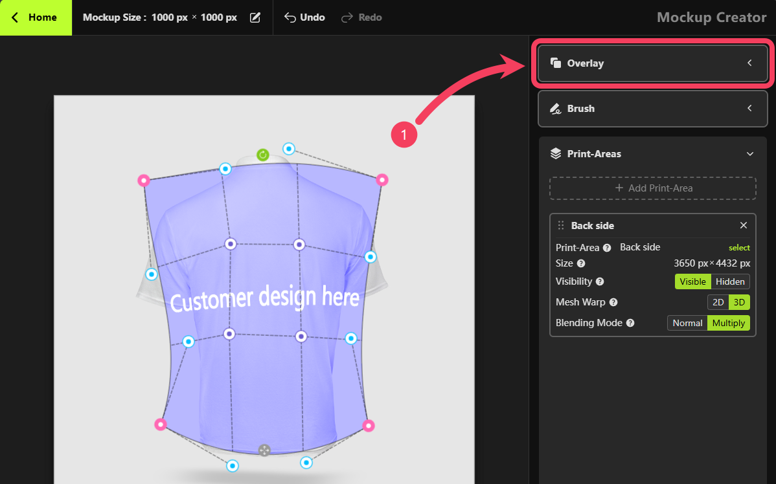Set visibility to Hidden
The height and width of the screenshot is (484, 776).
click(x=730, y=281)
